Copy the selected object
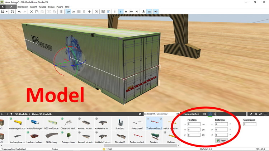The height and width of the screenshot is (151, 269). 37,12
